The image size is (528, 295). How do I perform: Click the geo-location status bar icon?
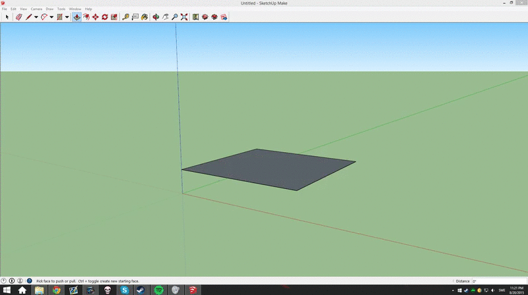coord(4,281)
